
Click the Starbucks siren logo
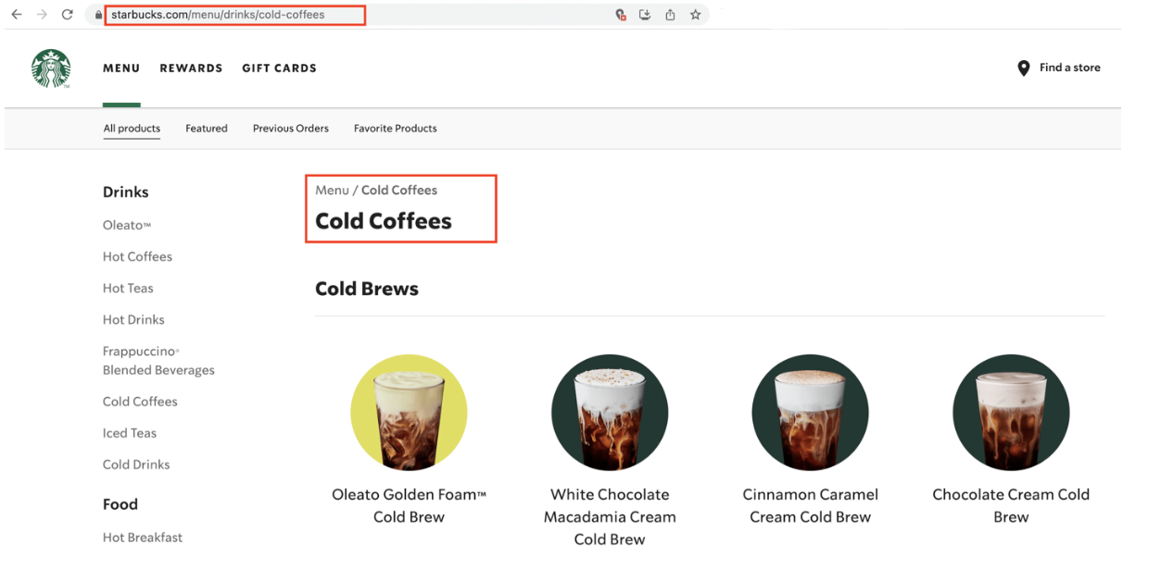[x=51, y=68]
